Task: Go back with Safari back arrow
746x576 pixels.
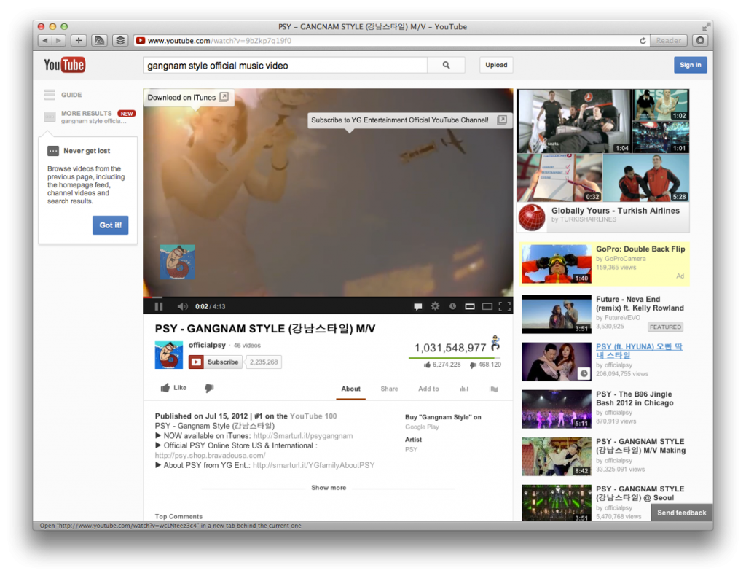Action: pyautogui.click(x=45, y=40)
